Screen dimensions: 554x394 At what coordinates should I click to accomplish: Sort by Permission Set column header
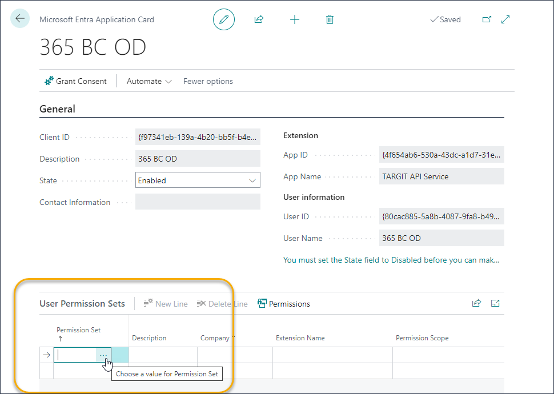(78, 330)
